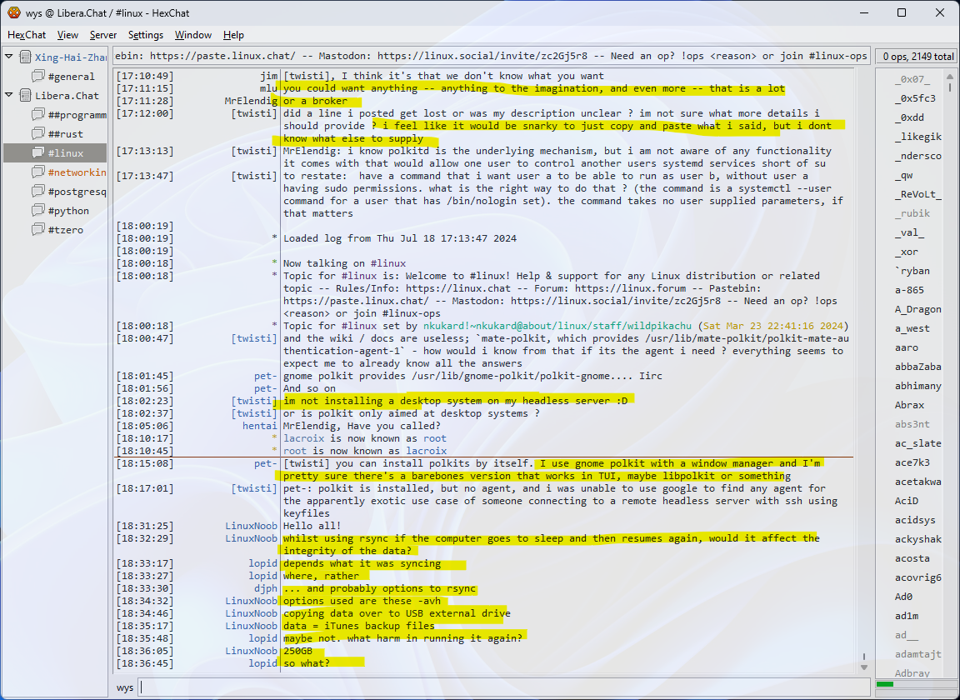Click the ##rust channel icon in tree
Image resolution: width=960 pixels, height=700 pixels.
coord(38,134)
